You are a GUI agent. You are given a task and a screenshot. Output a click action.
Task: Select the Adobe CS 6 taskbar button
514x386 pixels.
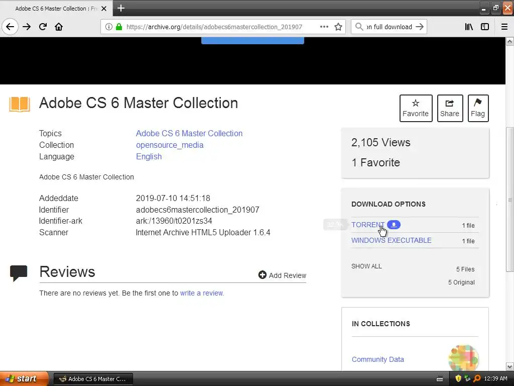pos(93,379)
